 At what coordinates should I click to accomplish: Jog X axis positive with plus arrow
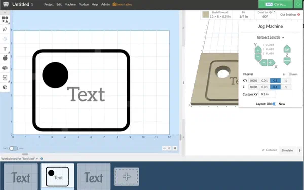click(271, 63)
